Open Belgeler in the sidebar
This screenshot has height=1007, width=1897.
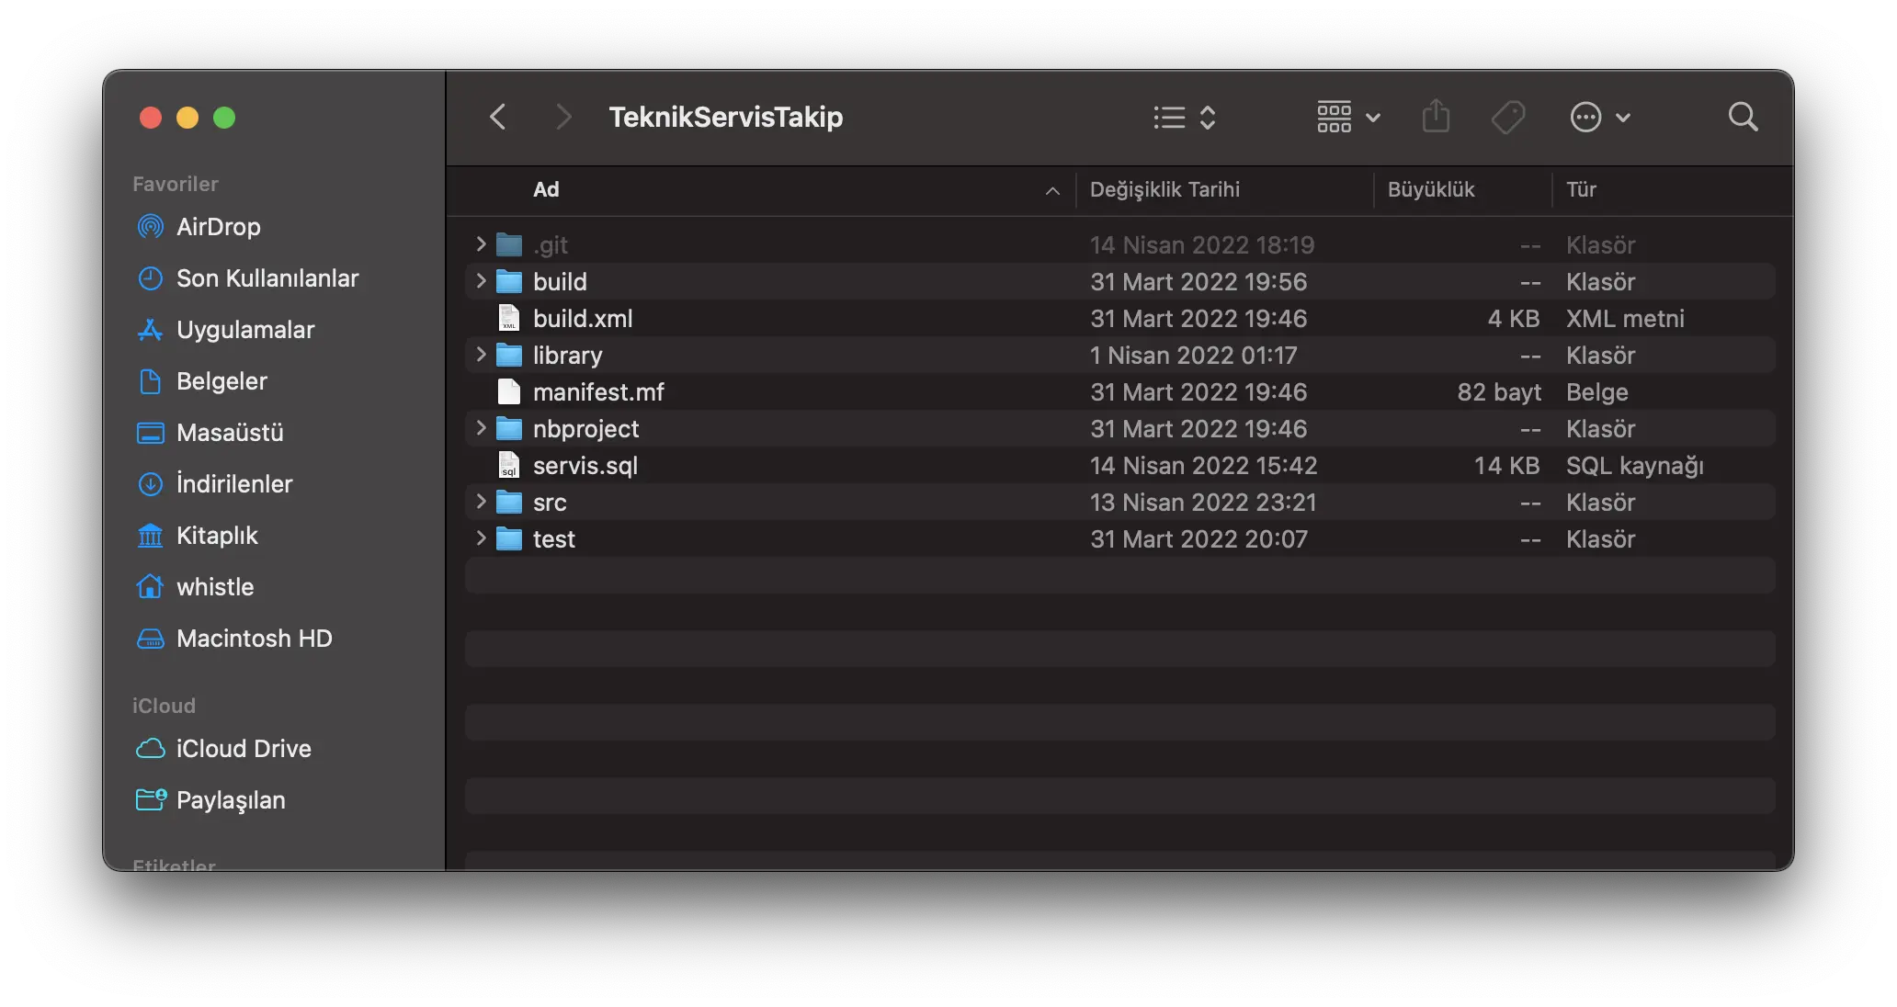click(201, 381)
